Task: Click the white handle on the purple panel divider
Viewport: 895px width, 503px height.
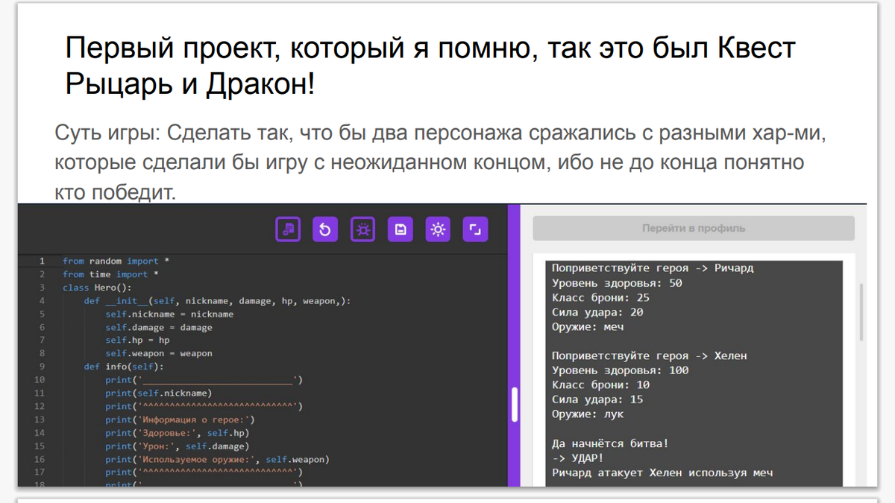Action: tap(514, 405)
